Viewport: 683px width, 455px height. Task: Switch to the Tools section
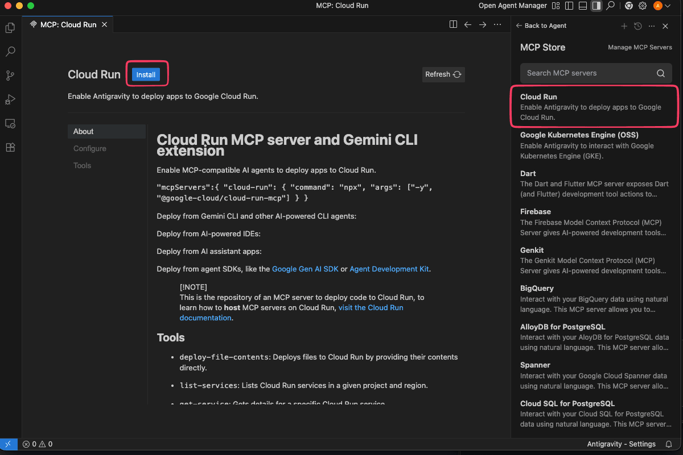[x=82, y=165]
